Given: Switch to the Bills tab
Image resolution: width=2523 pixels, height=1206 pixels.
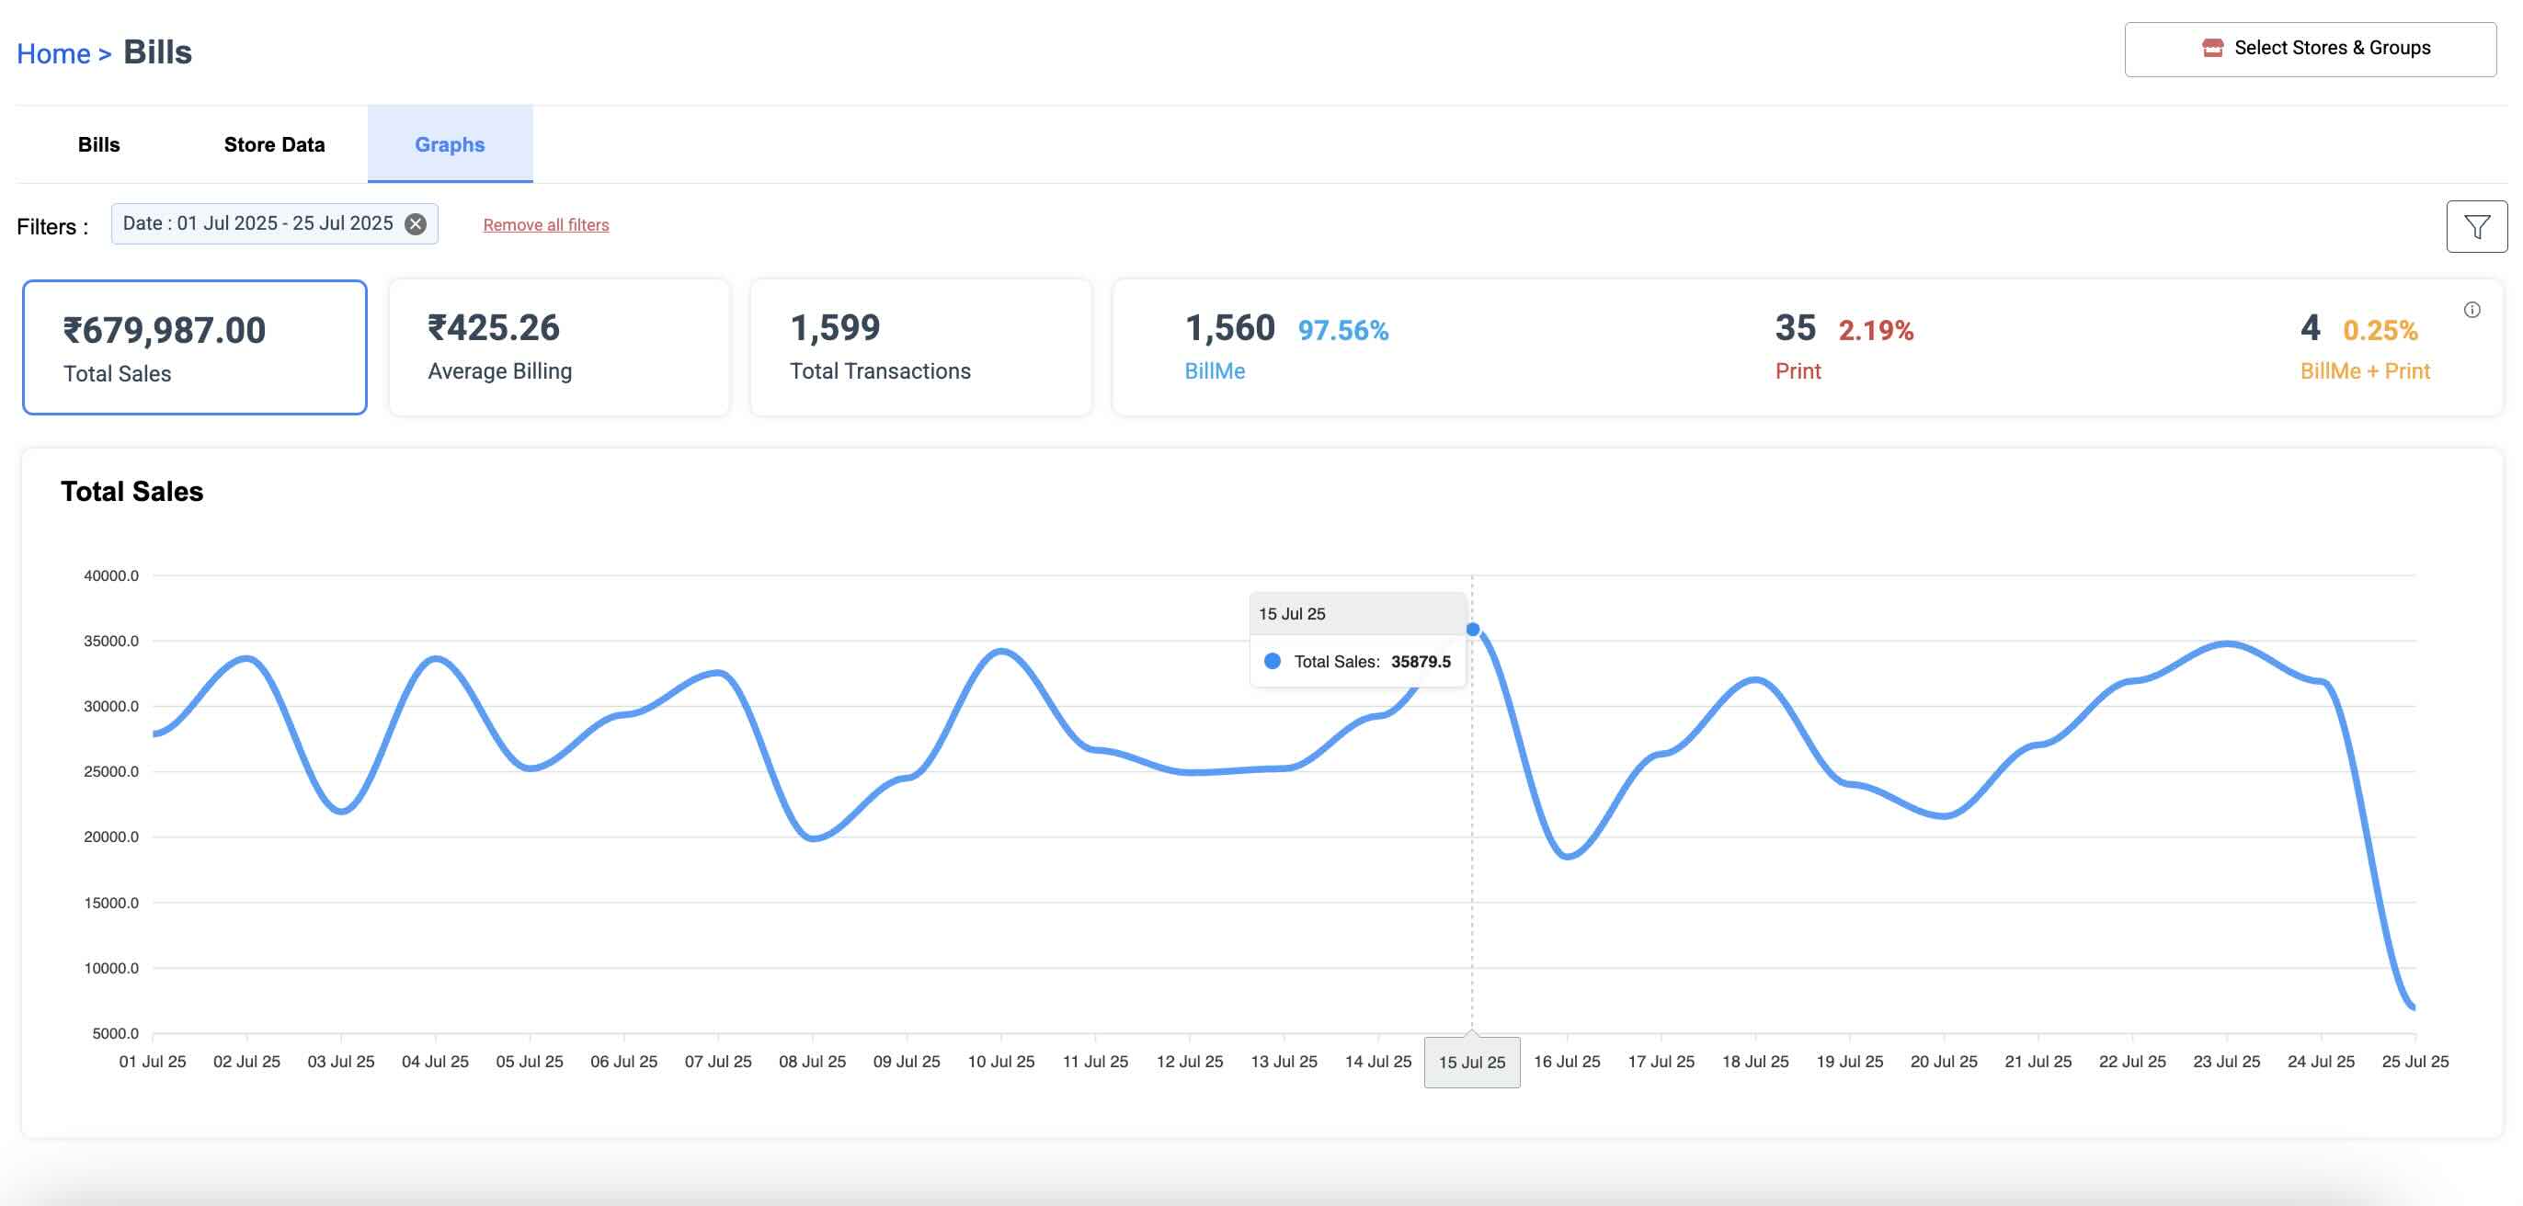Looking at the screenshot, I should click(x=99, y=145).
